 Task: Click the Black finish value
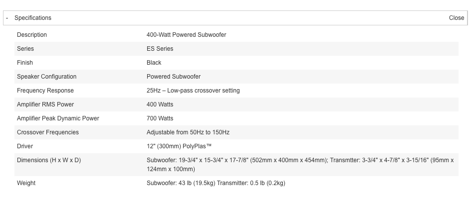[154, 63]
